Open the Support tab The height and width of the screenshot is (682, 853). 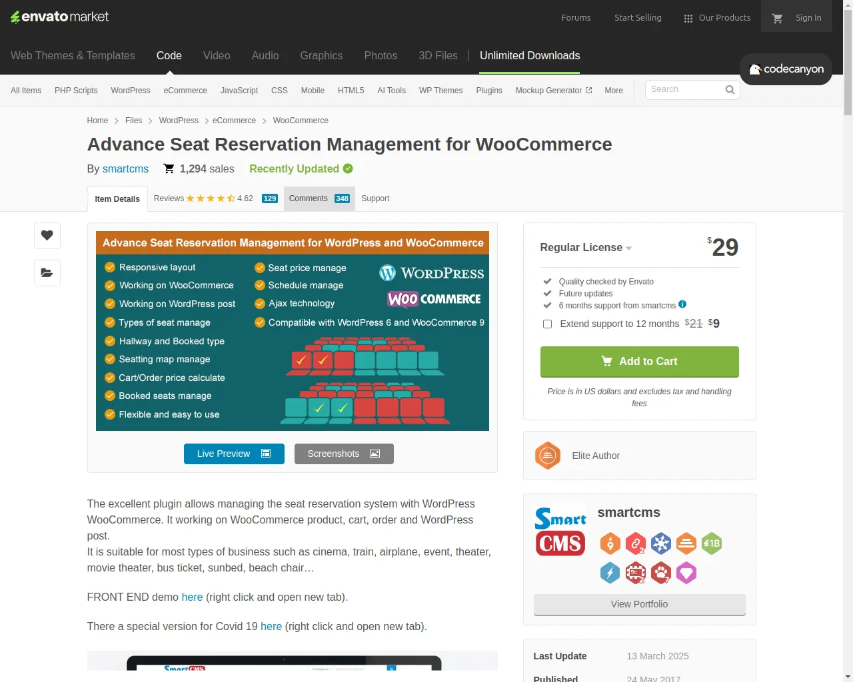375,198
